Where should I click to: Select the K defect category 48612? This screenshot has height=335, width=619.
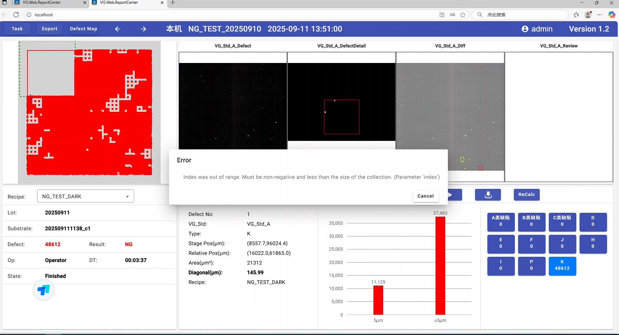(562, 266)
